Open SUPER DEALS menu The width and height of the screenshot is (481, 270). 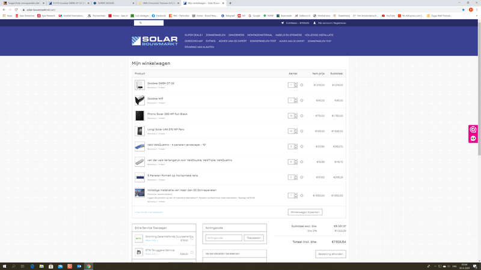point(194,35)
